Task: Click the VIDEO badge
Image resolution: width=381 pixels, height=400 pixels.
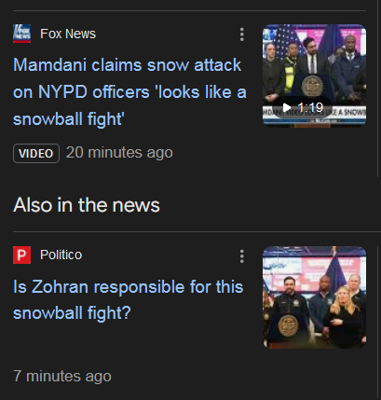Action: coord(36,153)
